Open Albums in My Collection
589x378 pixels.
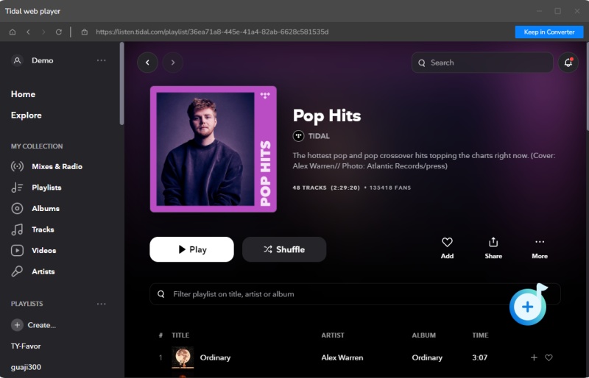pos(35,208)
